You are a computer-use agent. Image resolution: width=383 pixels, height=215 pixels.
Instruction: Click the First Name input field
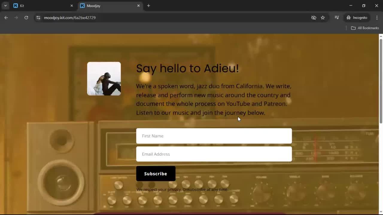coord(214,136)
